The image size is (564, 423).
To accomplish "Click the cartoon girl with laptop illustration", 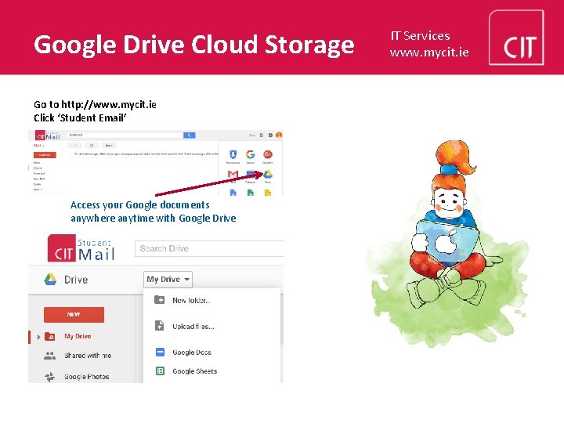I will coord(447,244).
